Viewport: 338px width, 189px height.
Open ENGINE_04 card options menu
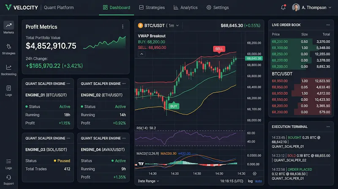[x=124, y=138]
